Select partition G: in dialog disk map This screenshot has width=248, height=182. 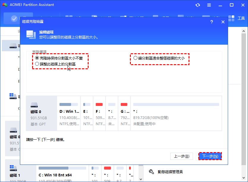[124, 113]
